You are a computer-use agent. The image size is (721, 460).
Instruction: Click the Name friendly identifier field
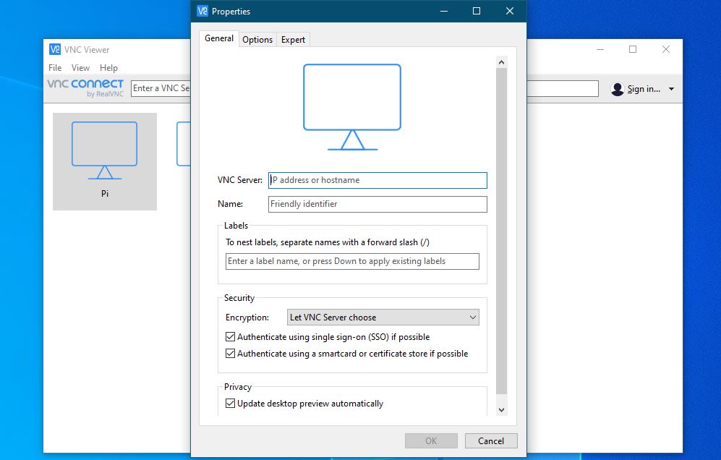pyautogui.click(x=377, y=204)
